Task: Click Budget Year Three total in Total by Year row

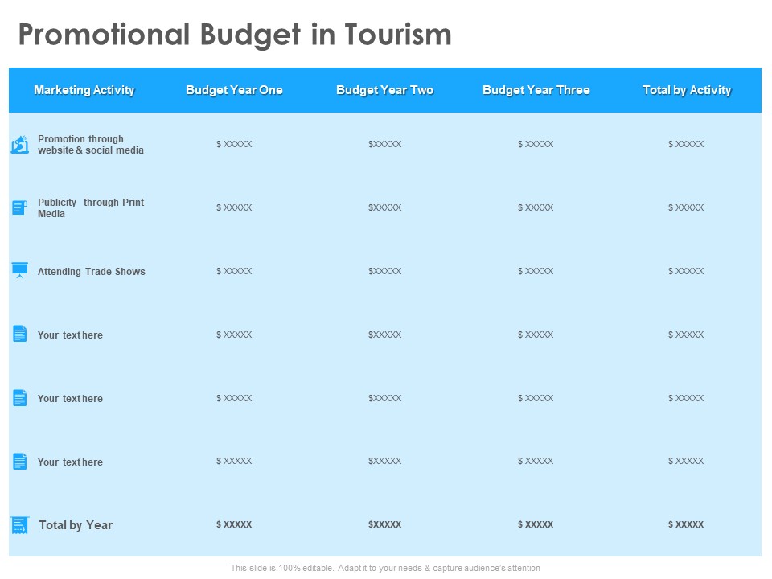Action: click(536, 524)
